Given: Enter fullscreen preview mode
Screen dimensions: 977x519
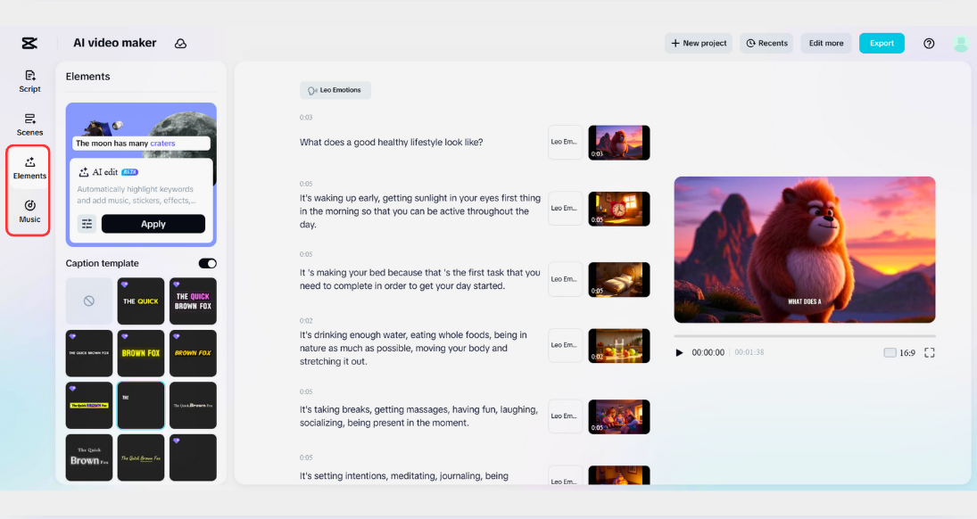Looking at the screenshot, I should pyautogui.click(x=929, y=352).
